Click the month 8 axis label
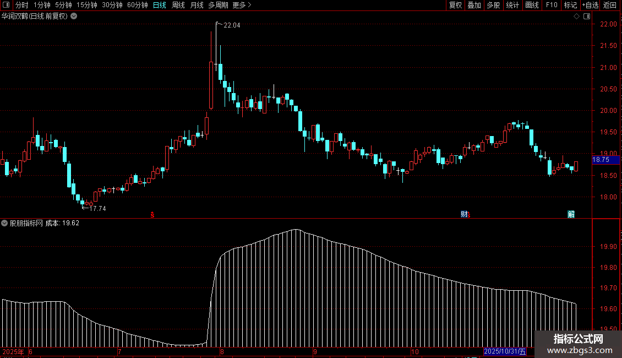Image resolution: width=622 pixels, height=358 pixels. pyautogui.click(x=222, y=351)
